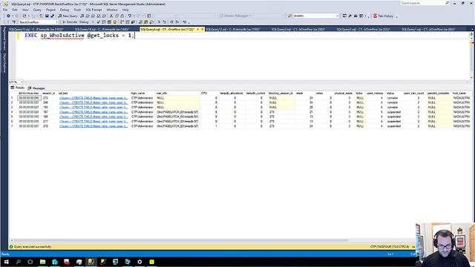Open the File menu
This screenshot has width=475, height=267.
click(x=5, y=10)
